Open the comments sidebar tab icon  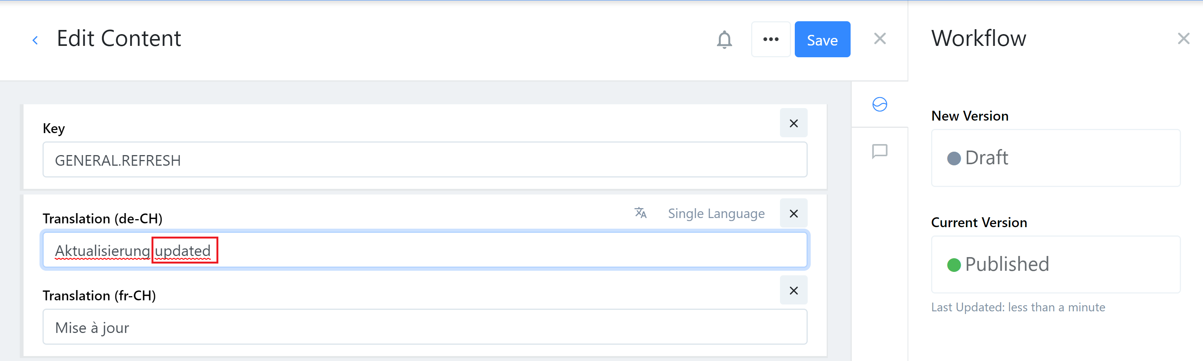(x=879, y=151)
